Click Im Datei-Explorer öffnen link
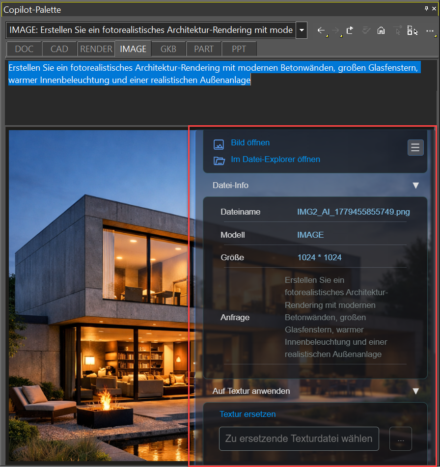440x467 pixels. tap(275, 159)
